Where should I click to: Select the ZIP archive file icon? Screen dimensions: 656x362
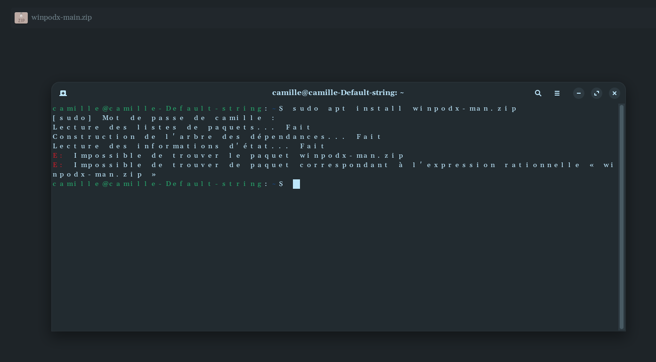[x=21, y=18]
